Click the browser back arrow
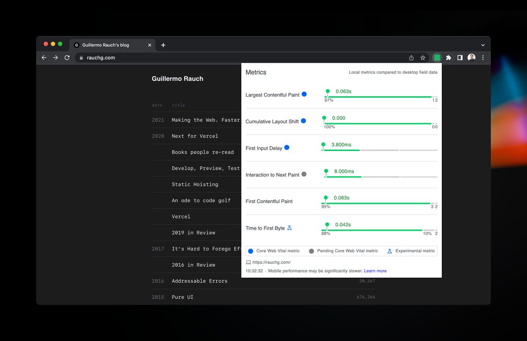 (44, 57)
